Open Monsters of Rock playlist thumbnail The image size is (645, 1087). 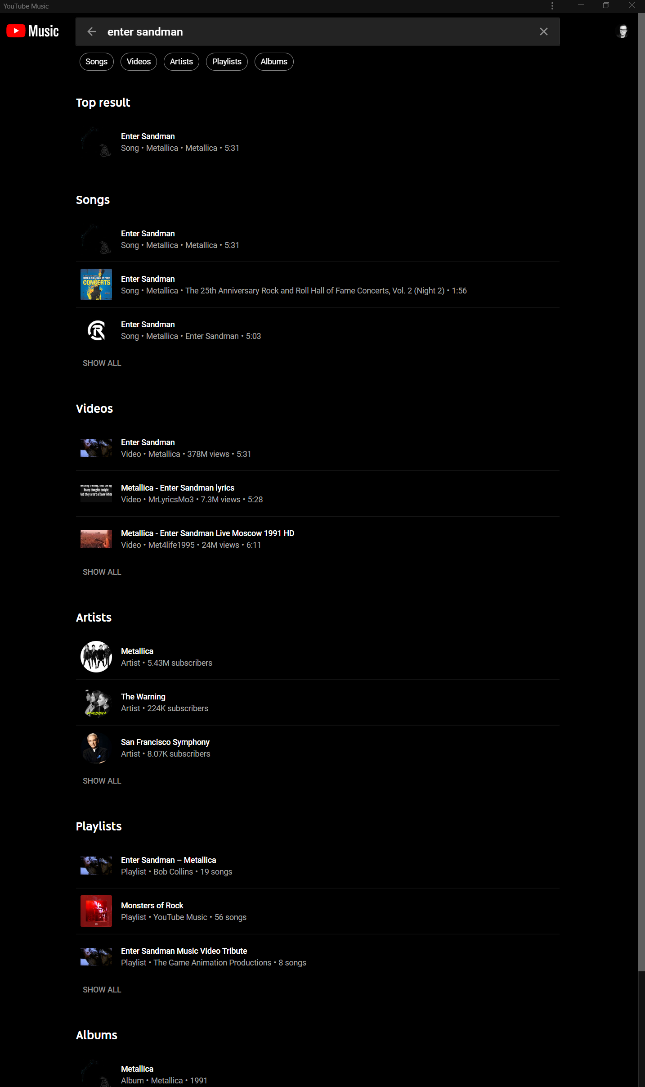(x=96, y=911)
